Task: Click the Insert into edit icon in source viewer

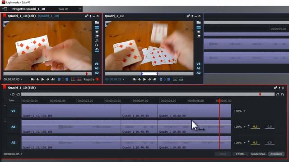Action: point(175,79)
